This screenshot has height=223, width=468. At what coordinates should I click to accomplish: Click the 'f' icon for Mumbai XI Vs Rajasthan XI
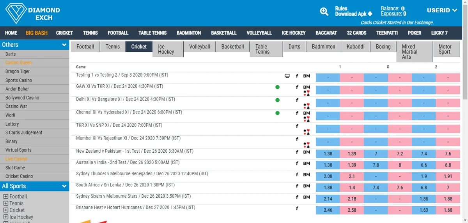point(297,139)
